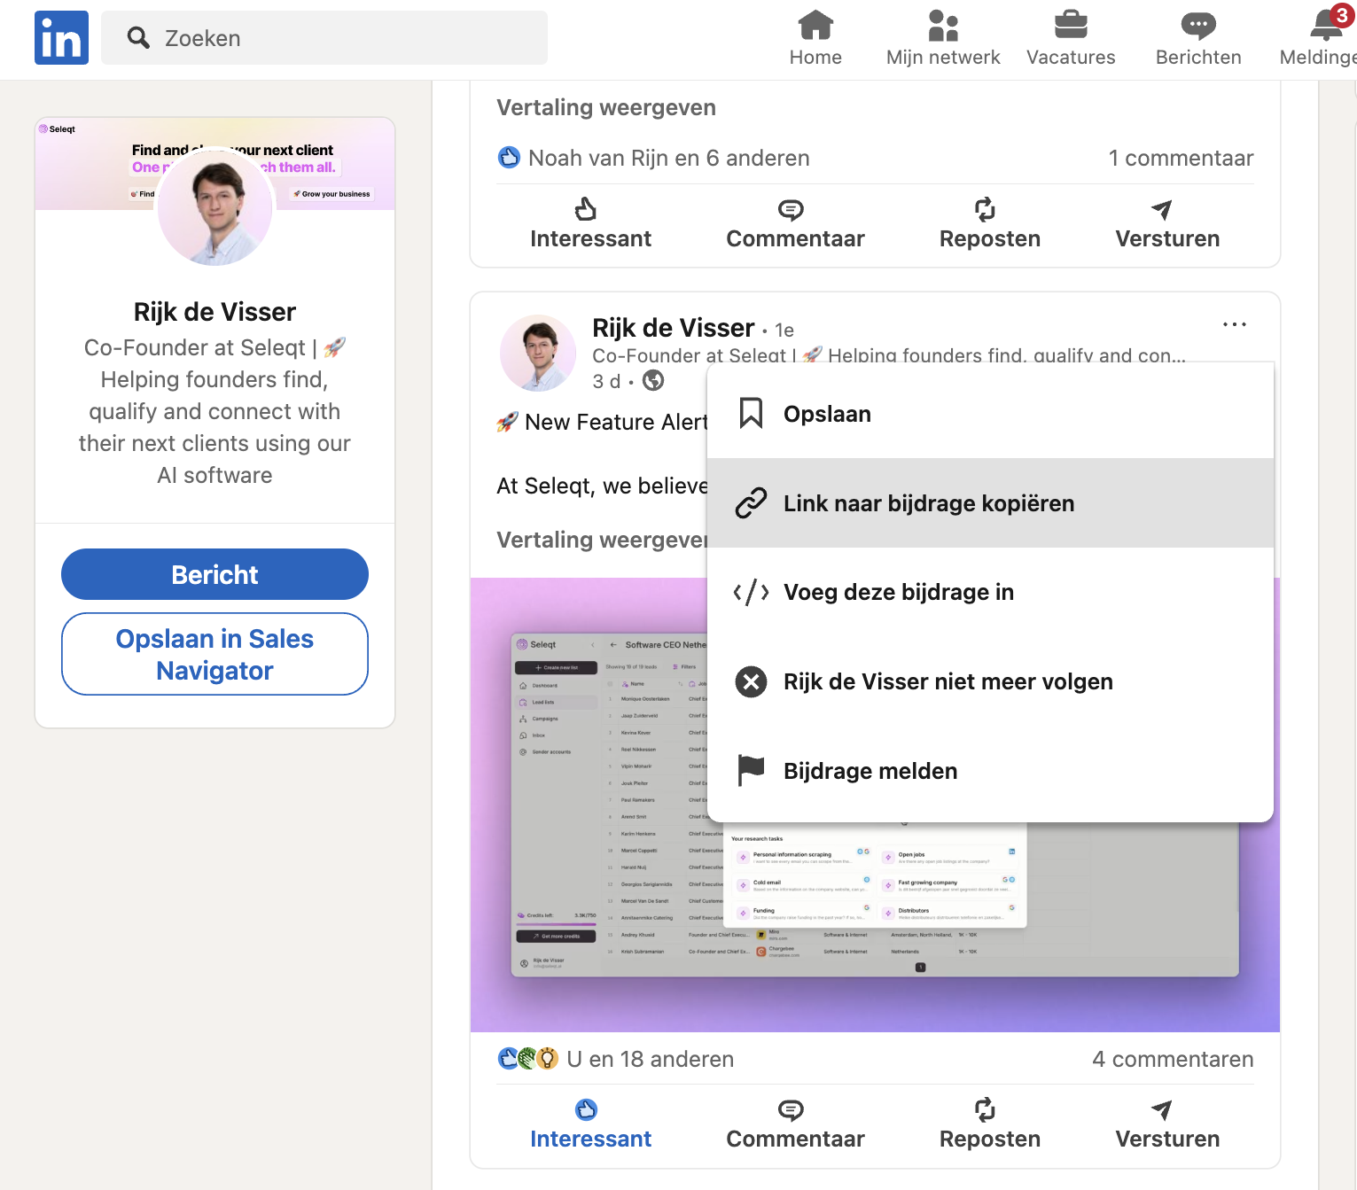Open Rijk de Visser post author name
Image resolution: width=1357 pixels, height=1190 pixels.
point(674,328)
